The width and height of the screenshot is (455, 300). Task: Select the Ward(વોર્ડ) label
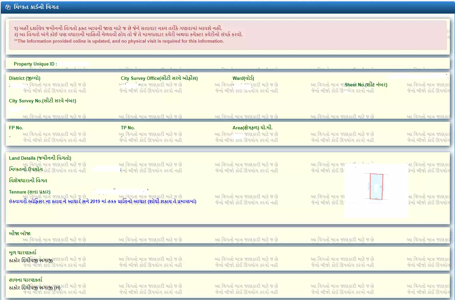(x=243, y=78)
